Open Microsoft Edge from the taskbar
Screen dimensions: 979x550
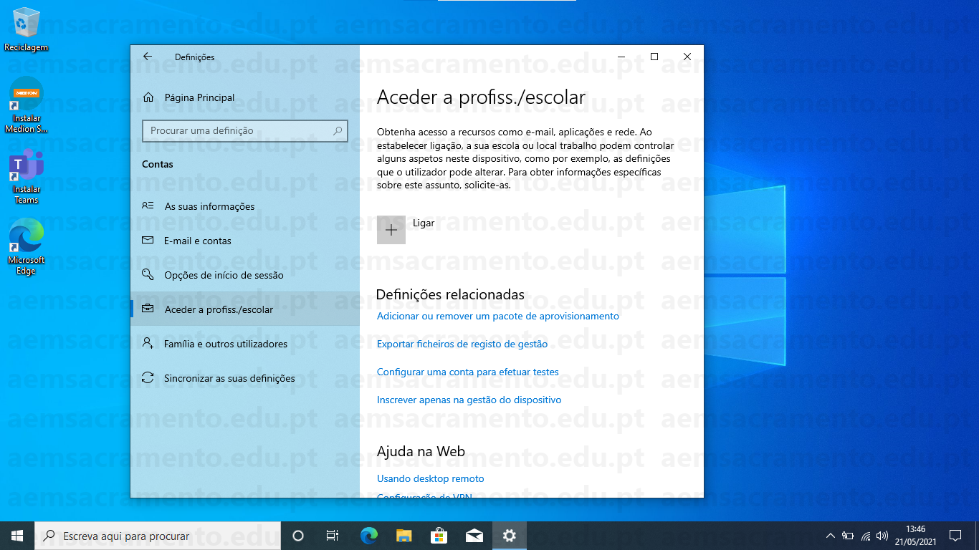pos(369,535)
